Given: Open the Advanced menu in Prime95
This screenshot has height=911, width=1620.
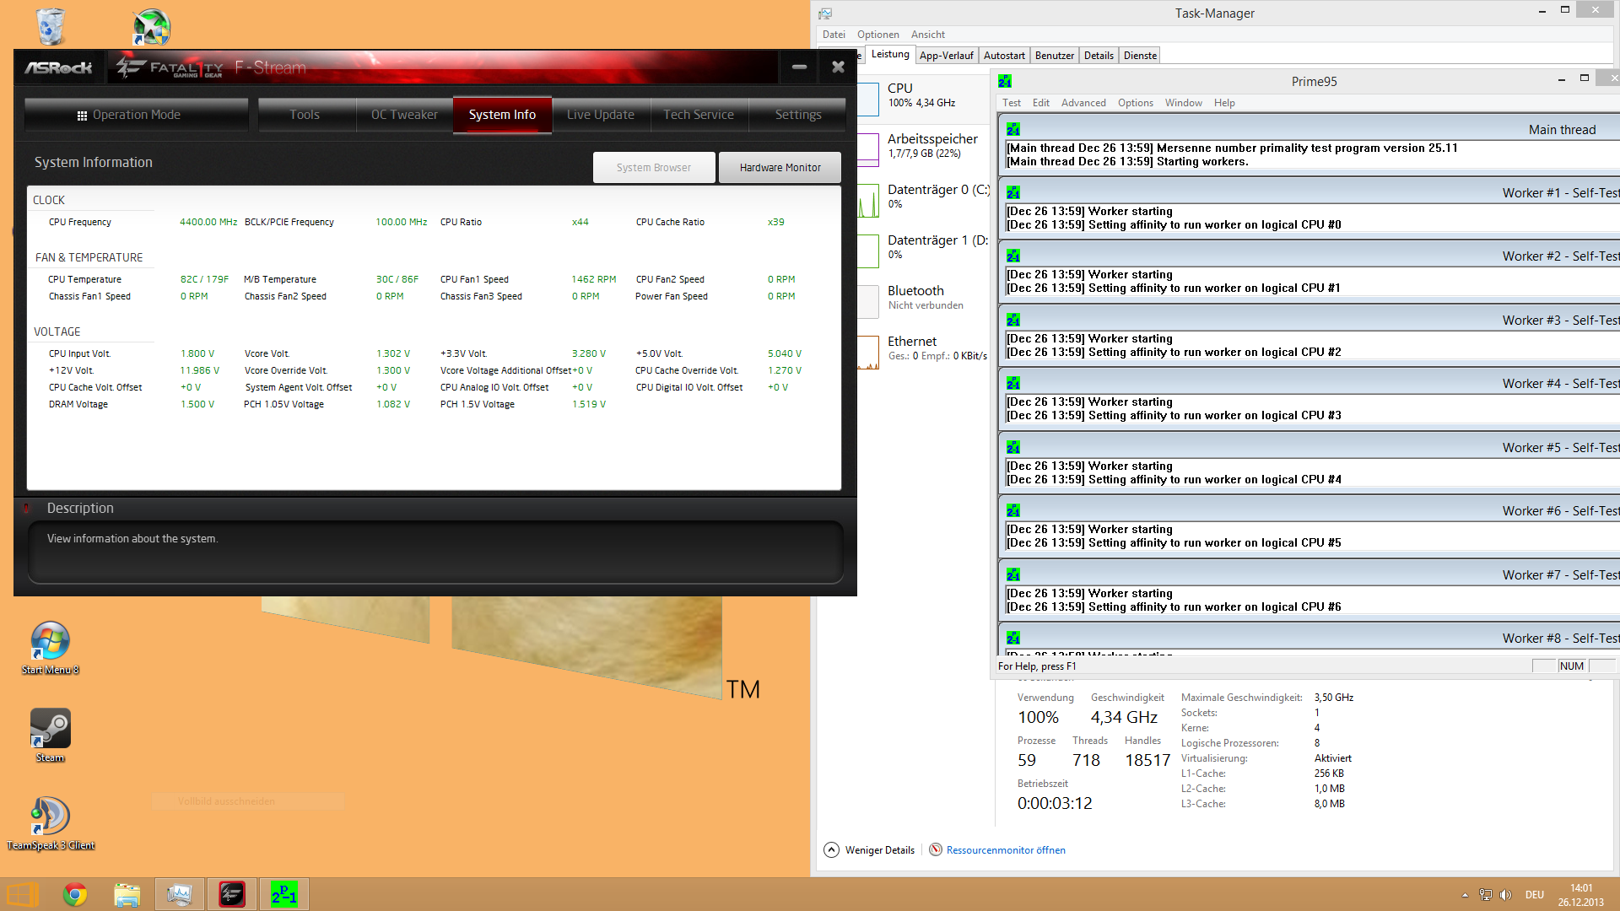Looking at the screenshot, I should [1083, 103].
